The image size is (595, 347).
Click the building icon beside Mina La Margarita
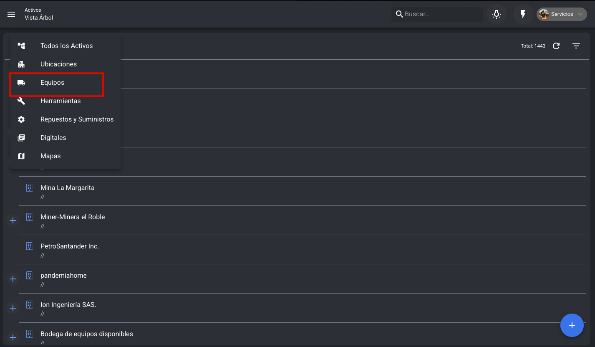[x=29, y=188]
